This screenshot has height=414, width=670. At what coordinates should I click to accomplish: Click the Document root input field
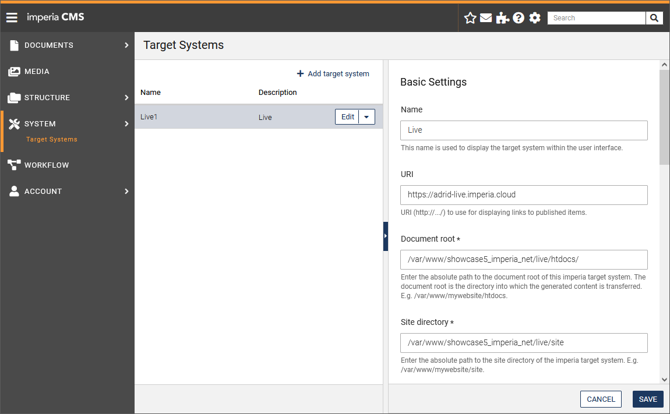(524, 259)
